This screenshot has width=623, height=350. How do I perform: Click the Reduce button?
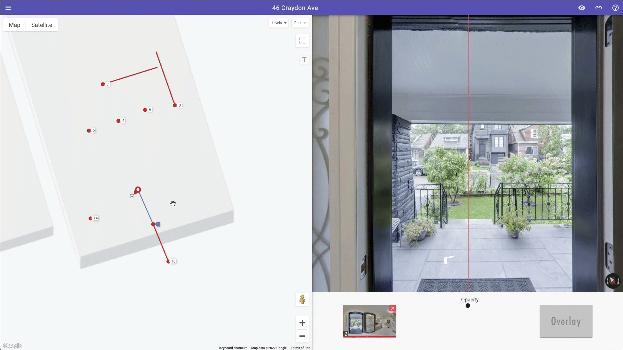tap(300, 23)
